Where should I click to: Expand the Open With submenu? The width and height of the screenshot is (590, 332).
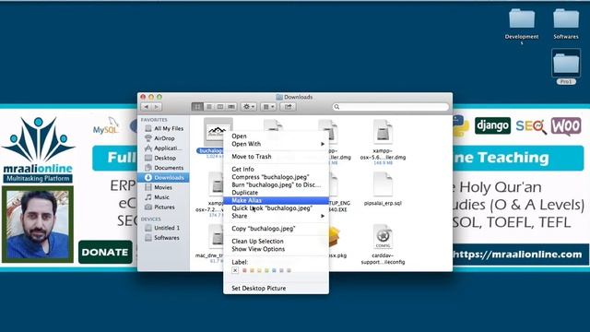[276, 144]
